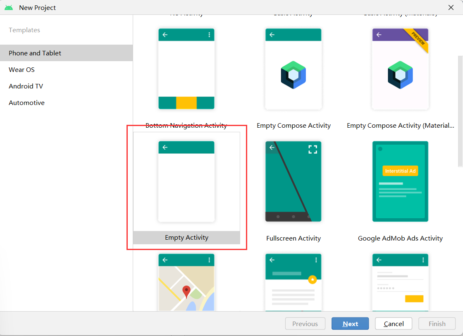Click the Empty Compose Activity label
Image resolution: width=463 pixels, height=336 pixels.
[294, 126]
